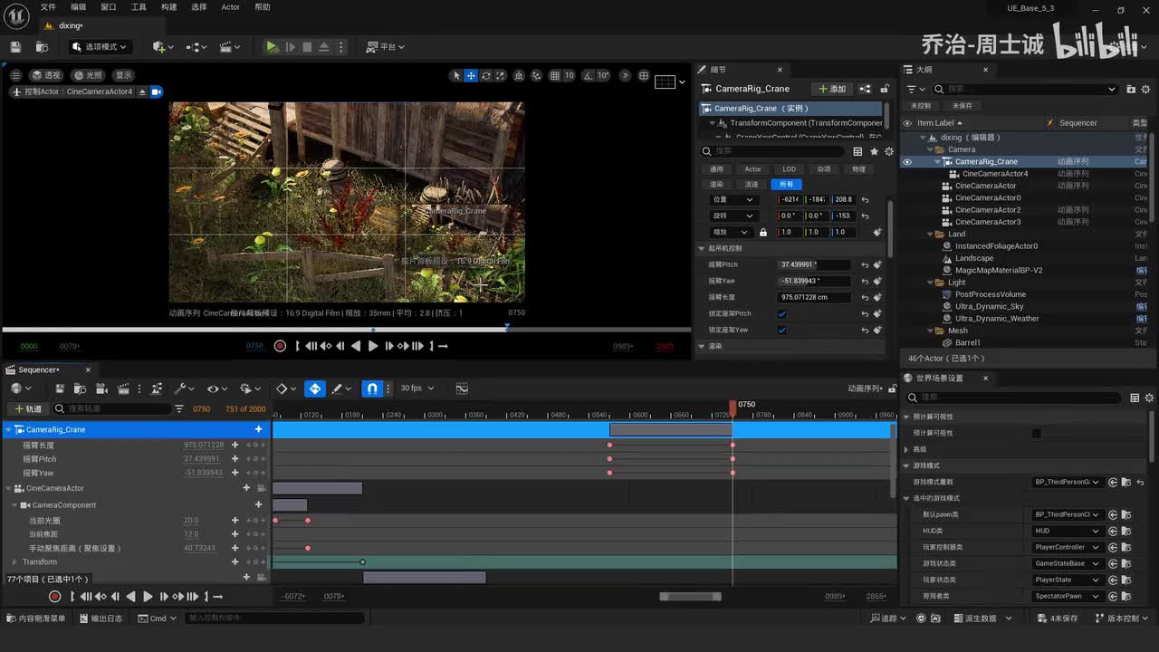Open Actor menu in menu bar

pos(231,7)
